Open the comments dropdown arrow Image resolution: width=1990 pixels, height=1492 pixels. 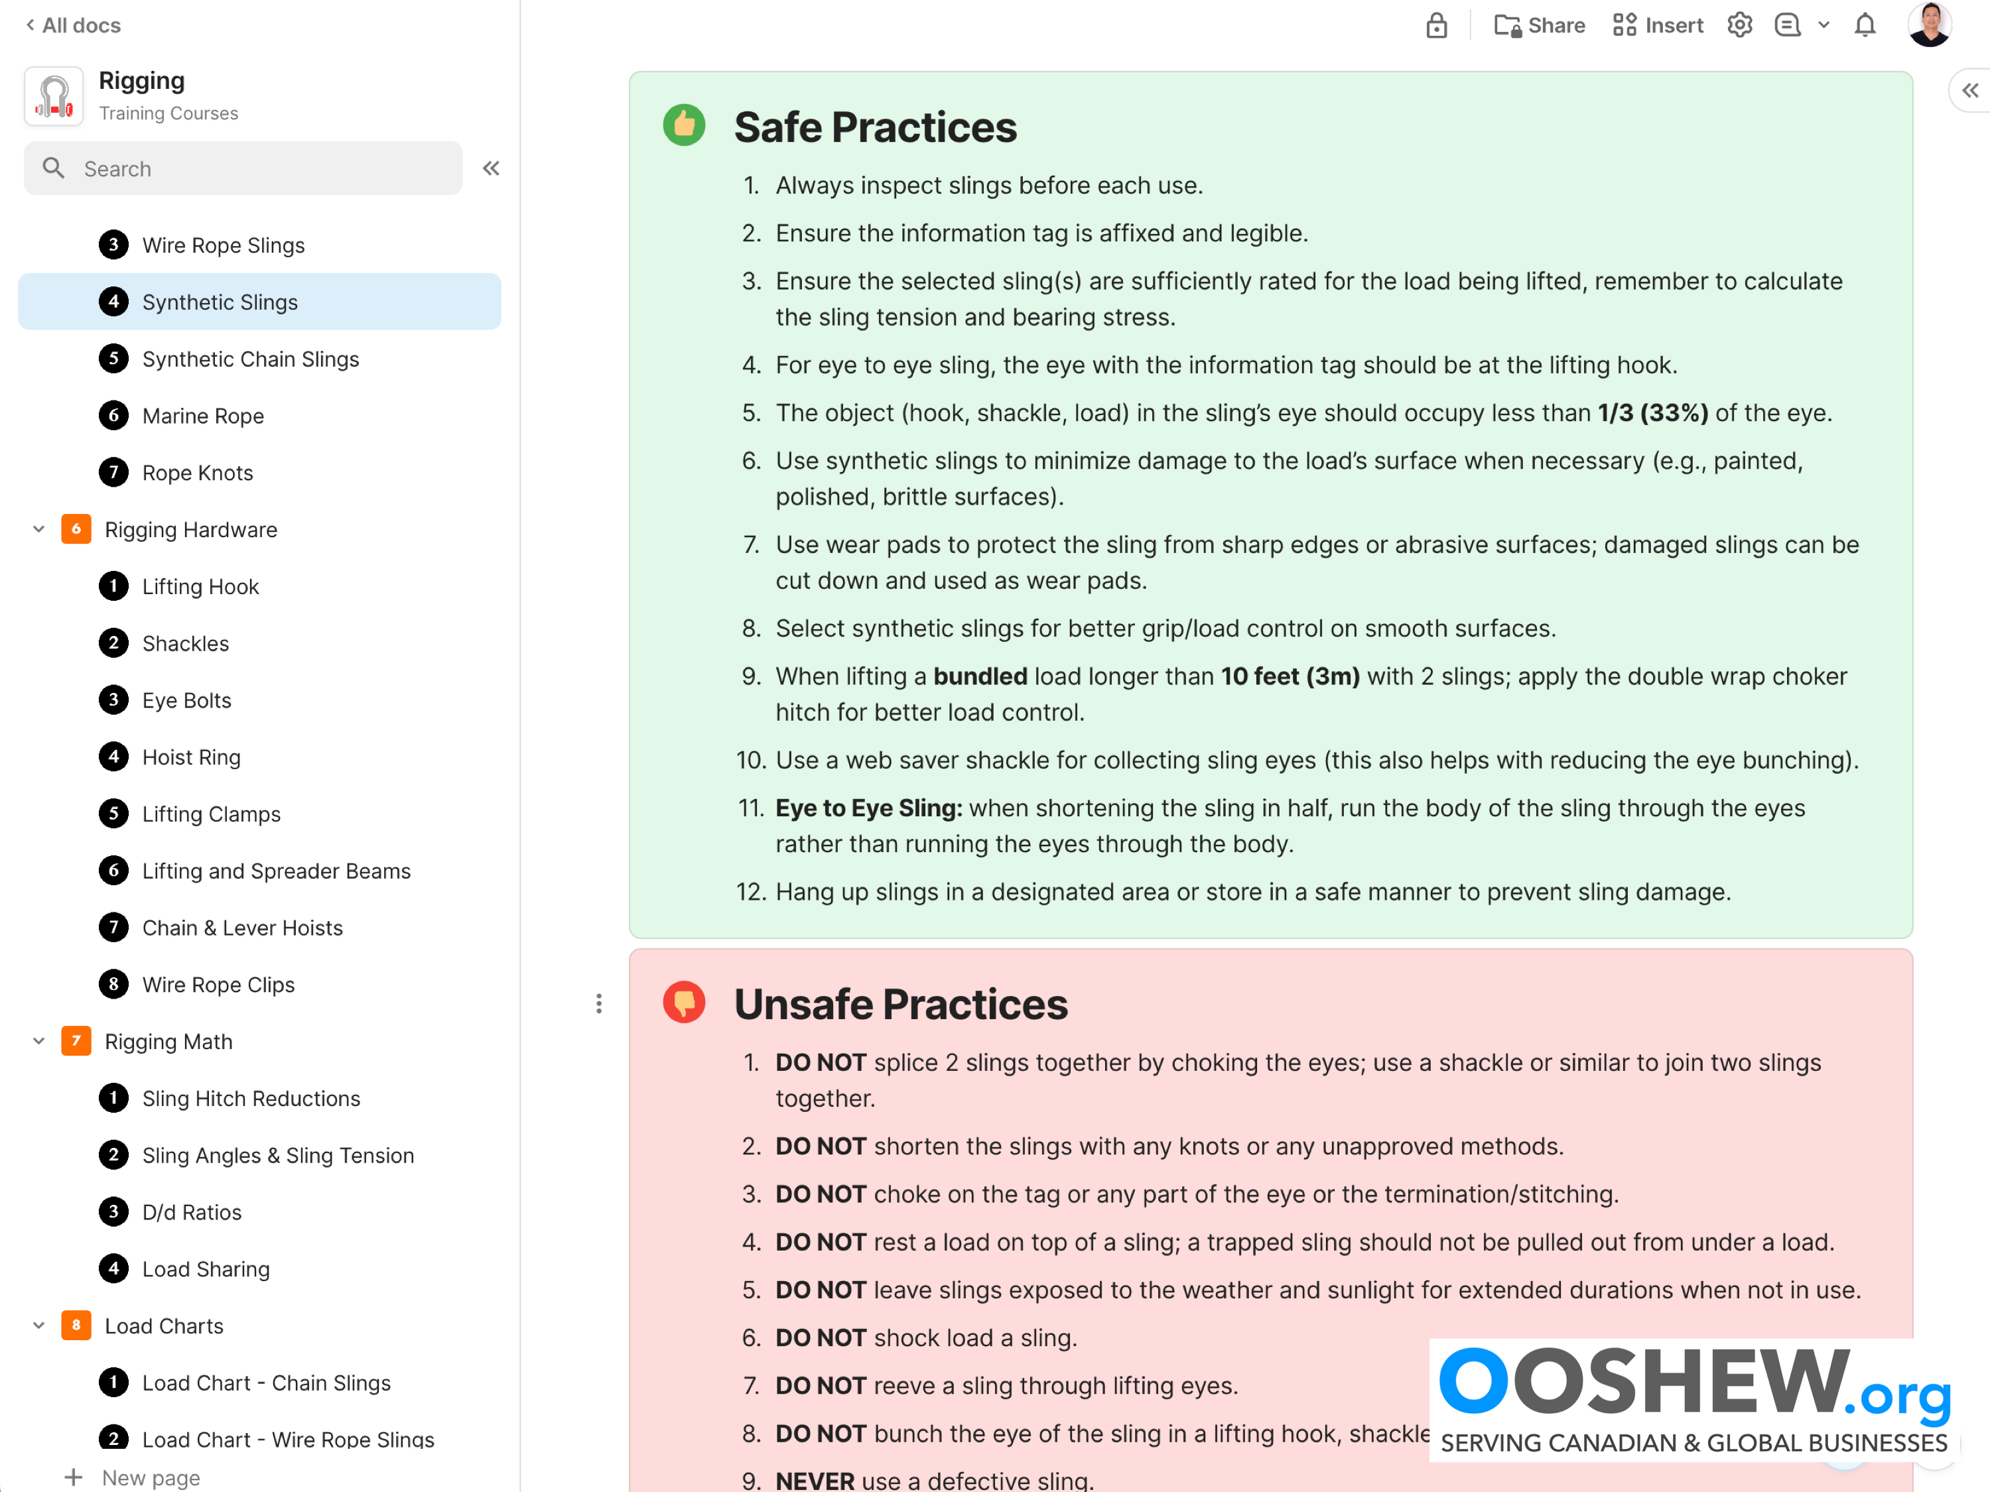pos(1824,25)
